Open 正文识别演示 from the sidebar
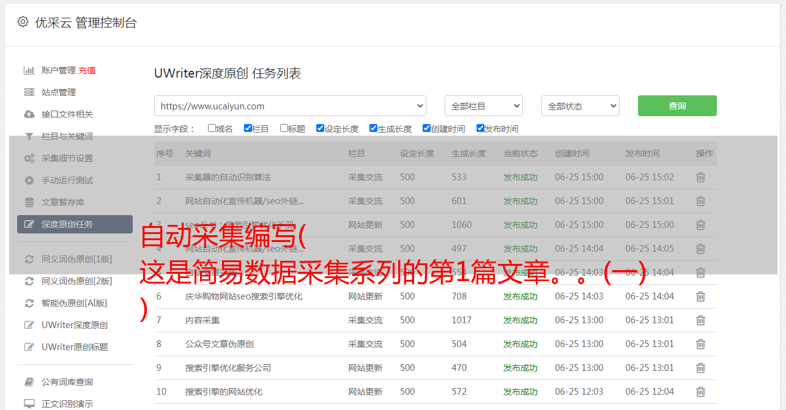This screenshot has height=410, width=786. coord(67,404)
